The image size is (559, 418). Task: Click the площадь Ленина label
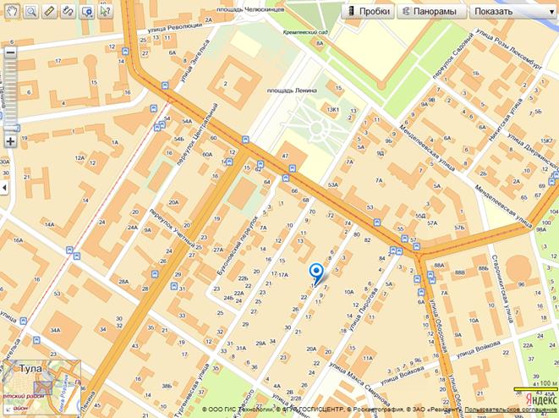pos(292,91)
